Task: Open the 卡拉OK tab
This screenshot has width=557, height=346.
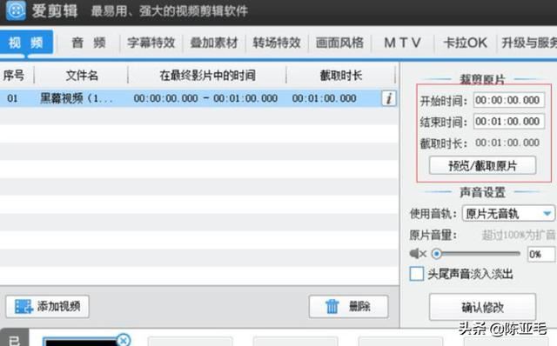Action: (465, 43)
